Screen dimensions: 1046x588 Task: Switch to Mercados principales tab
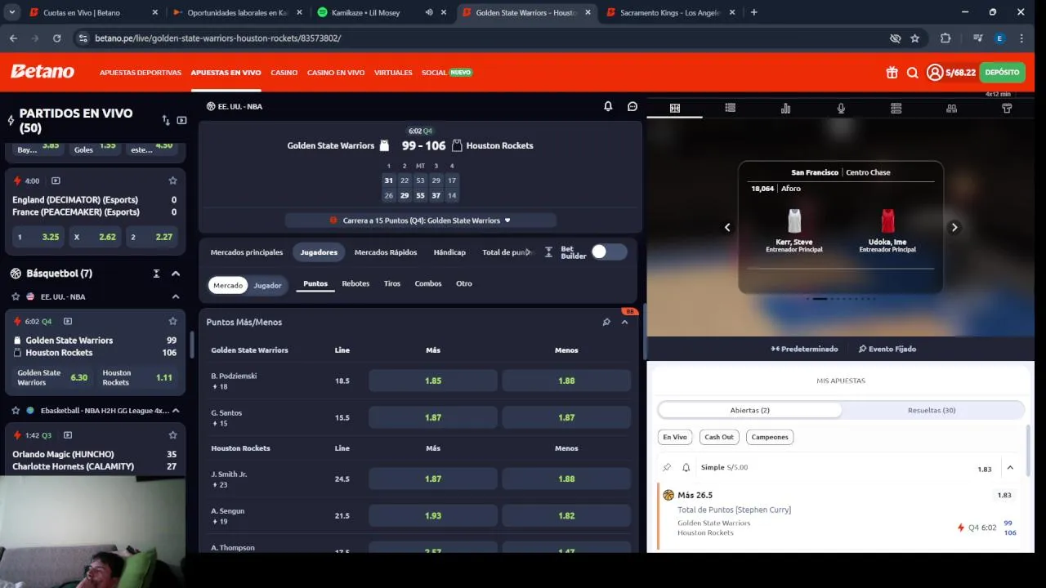click(247, 252)
